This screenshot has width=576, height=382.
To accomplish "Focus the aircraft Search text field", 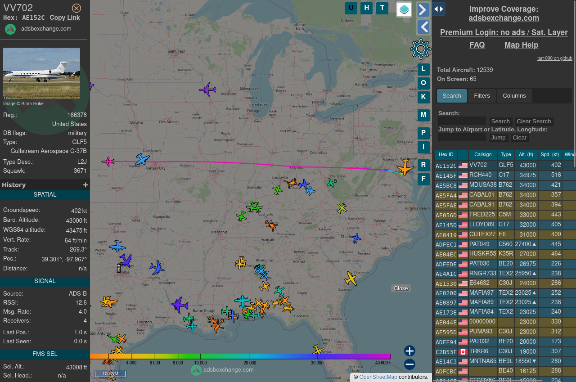I will tap(462, 121).
